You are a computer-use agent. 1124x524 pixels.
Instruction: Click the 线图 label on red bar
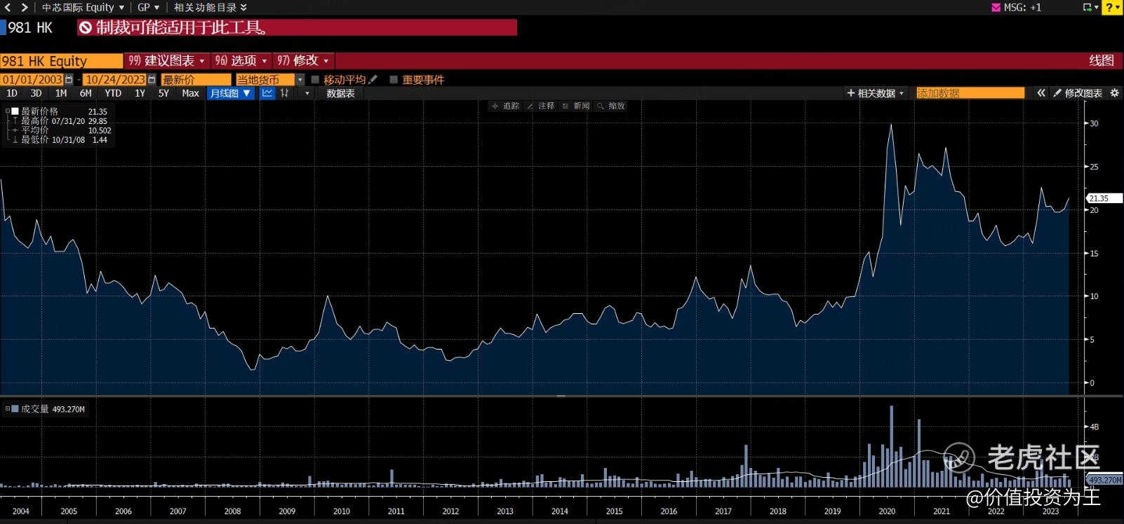pos(1102,60)
